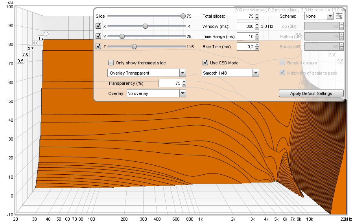Toggle the X axis rotation checkbox
The width and height of the screenshot is (354, 223).
98,26
